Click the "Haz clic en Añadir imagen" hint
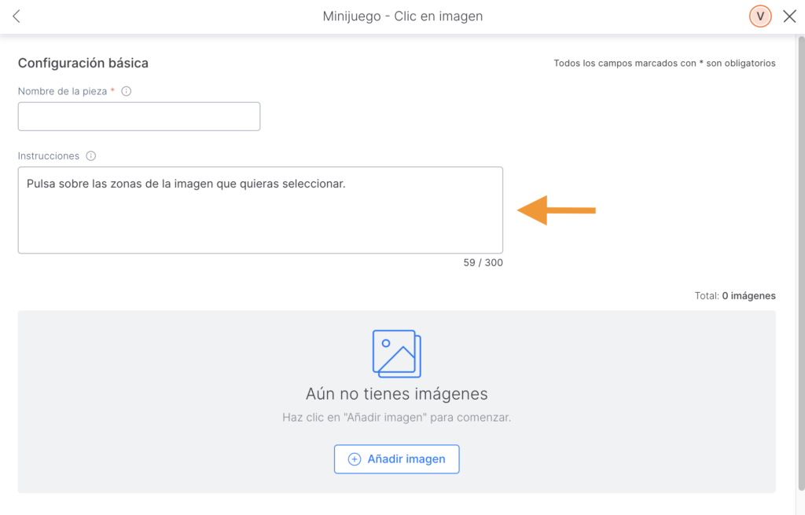Screen dimensions: 805x515 pyautogui.click(x=396, y=418)
